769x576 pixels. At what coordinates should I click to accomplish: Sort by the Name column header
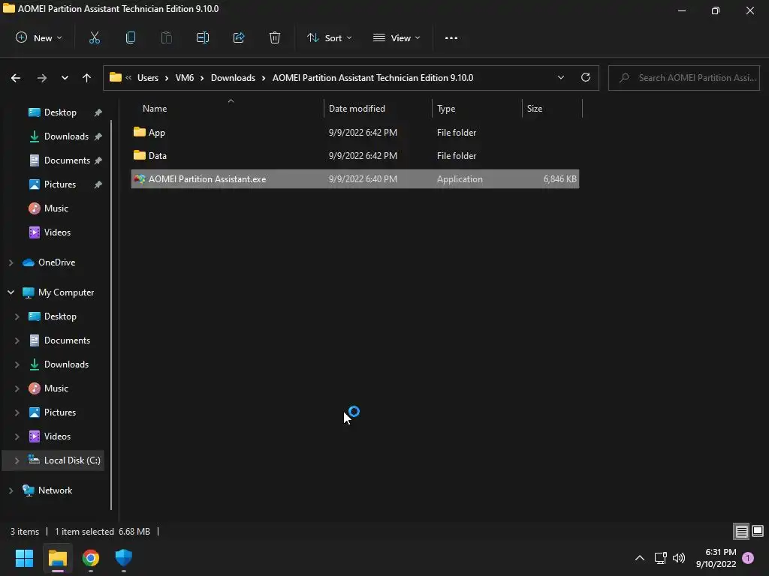[x=155, y=109]
